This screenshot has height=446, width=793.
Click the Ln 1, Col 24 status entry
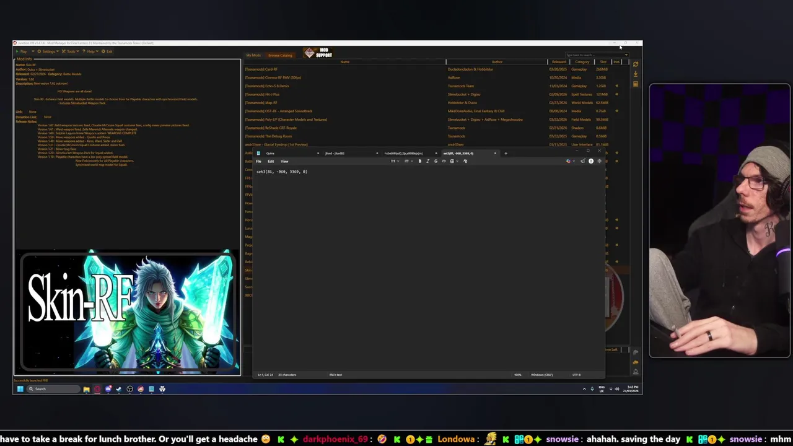(x=265, y=375)
